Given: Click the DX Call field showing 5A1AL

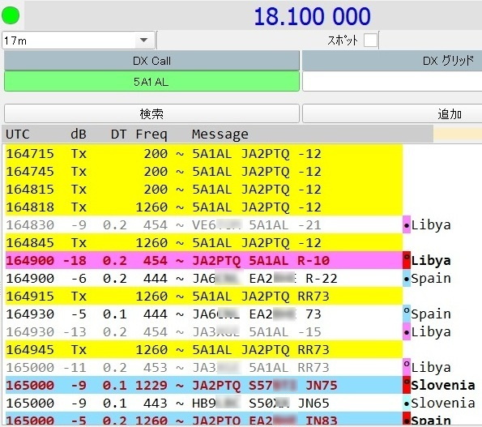Looking at the screenshot, I should [x=151, y=82].
